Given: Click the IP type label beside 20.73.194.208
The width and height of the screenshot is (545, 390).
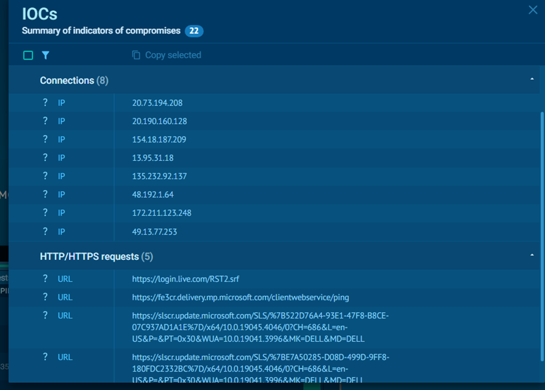Looking at the screenshot, I should tap(61, 103).
